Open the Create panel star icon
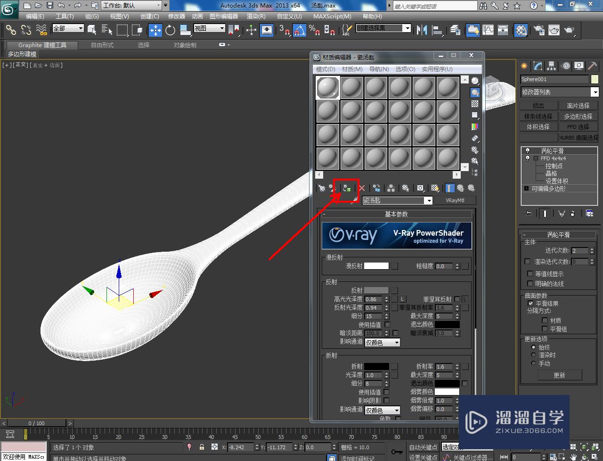 [524, 66]
